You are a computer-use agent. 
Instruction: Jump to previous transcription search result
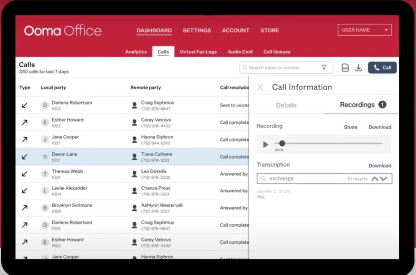click(374, 178)
